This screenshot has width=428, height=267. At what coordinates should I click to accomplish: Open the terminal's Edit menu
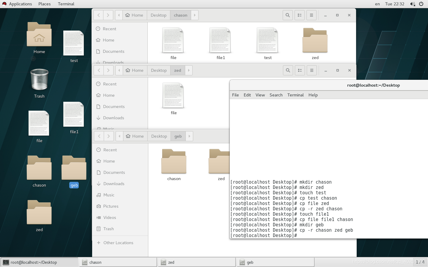pyautogui.click(x=247, y=95)
